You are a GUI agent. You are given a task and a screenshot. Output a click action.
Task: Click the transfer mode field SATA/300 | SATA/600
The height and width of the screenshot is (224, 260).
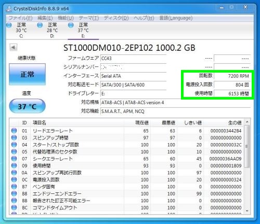[133, 85]
